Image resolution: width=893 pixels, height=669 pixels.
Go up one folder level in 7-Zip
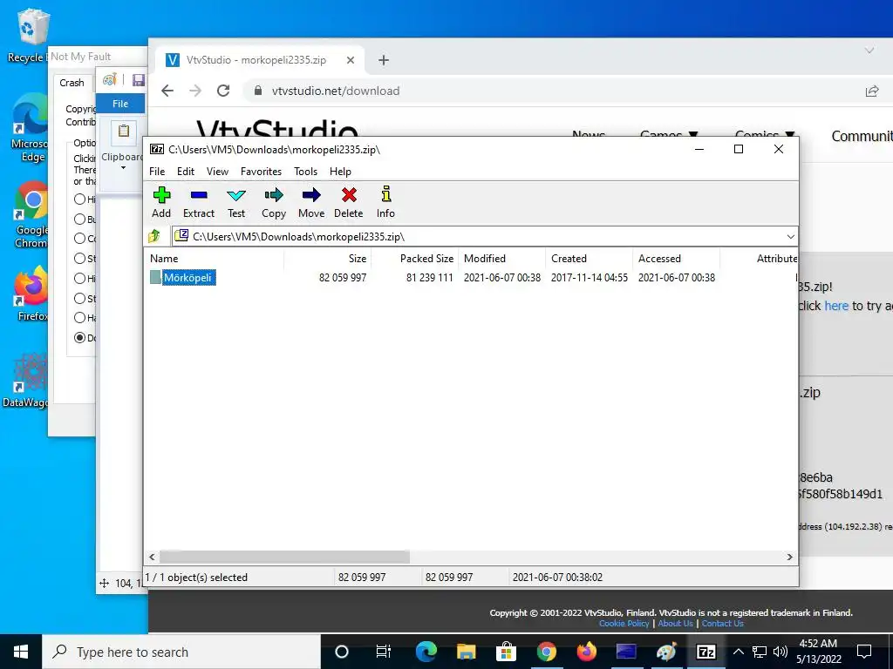(154, 236)
